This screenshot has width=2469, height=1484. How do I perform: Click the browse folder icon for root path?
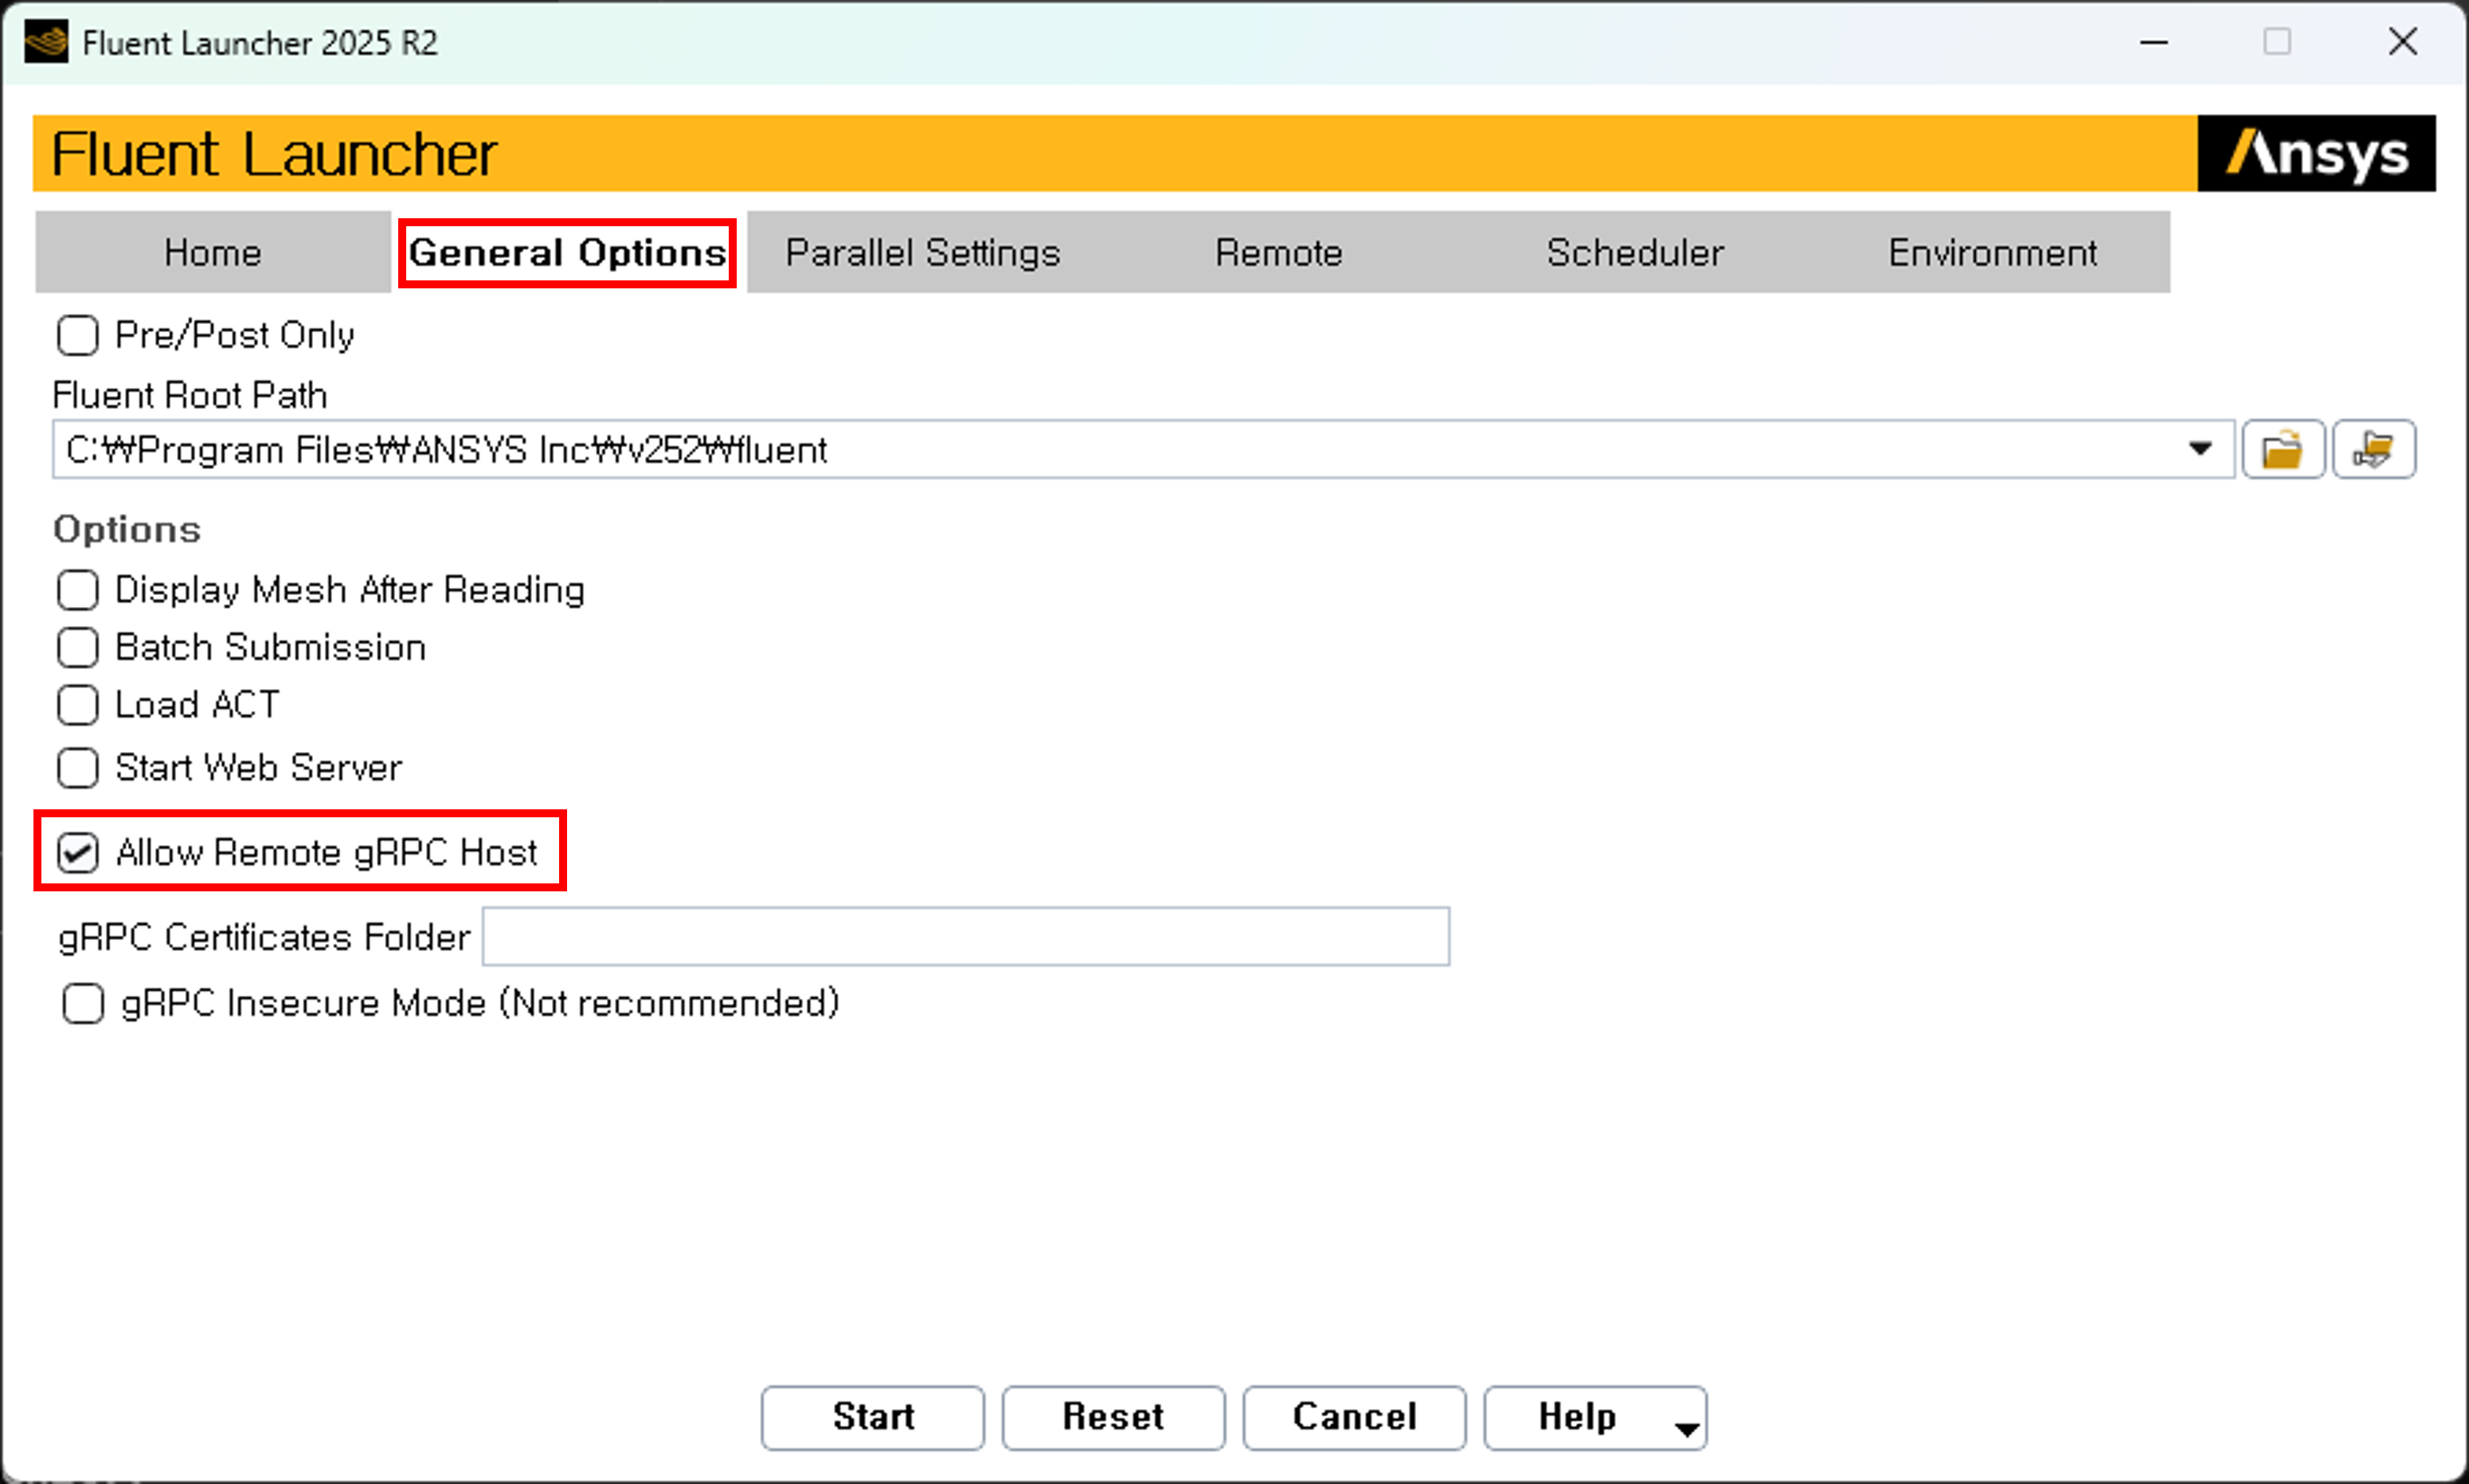pos(2282,450)
